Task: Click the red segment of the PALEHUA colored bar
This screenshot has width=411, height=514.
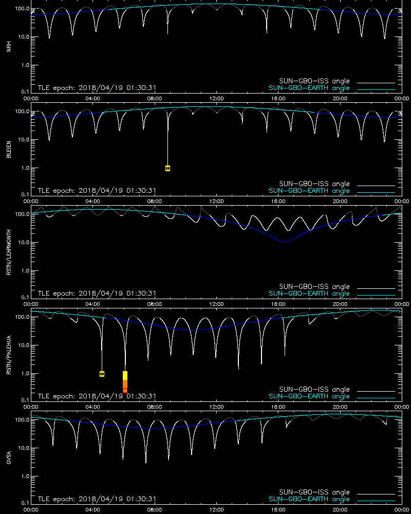Action: point(125,390)
